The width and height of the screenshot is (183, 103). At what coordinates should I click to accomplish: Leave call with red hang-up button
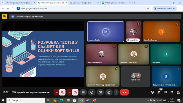[x=124, y=92]
